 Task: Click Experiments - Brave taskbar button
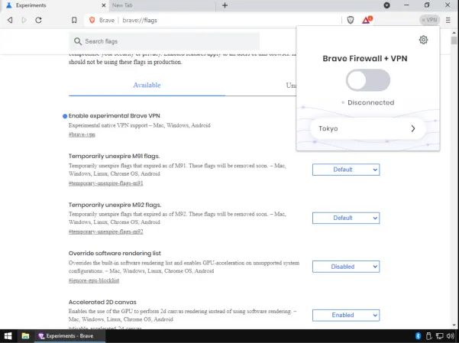click(70, 336)
